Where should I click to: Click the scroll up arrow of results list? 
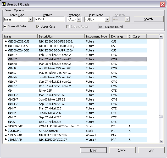click(161, 36)
